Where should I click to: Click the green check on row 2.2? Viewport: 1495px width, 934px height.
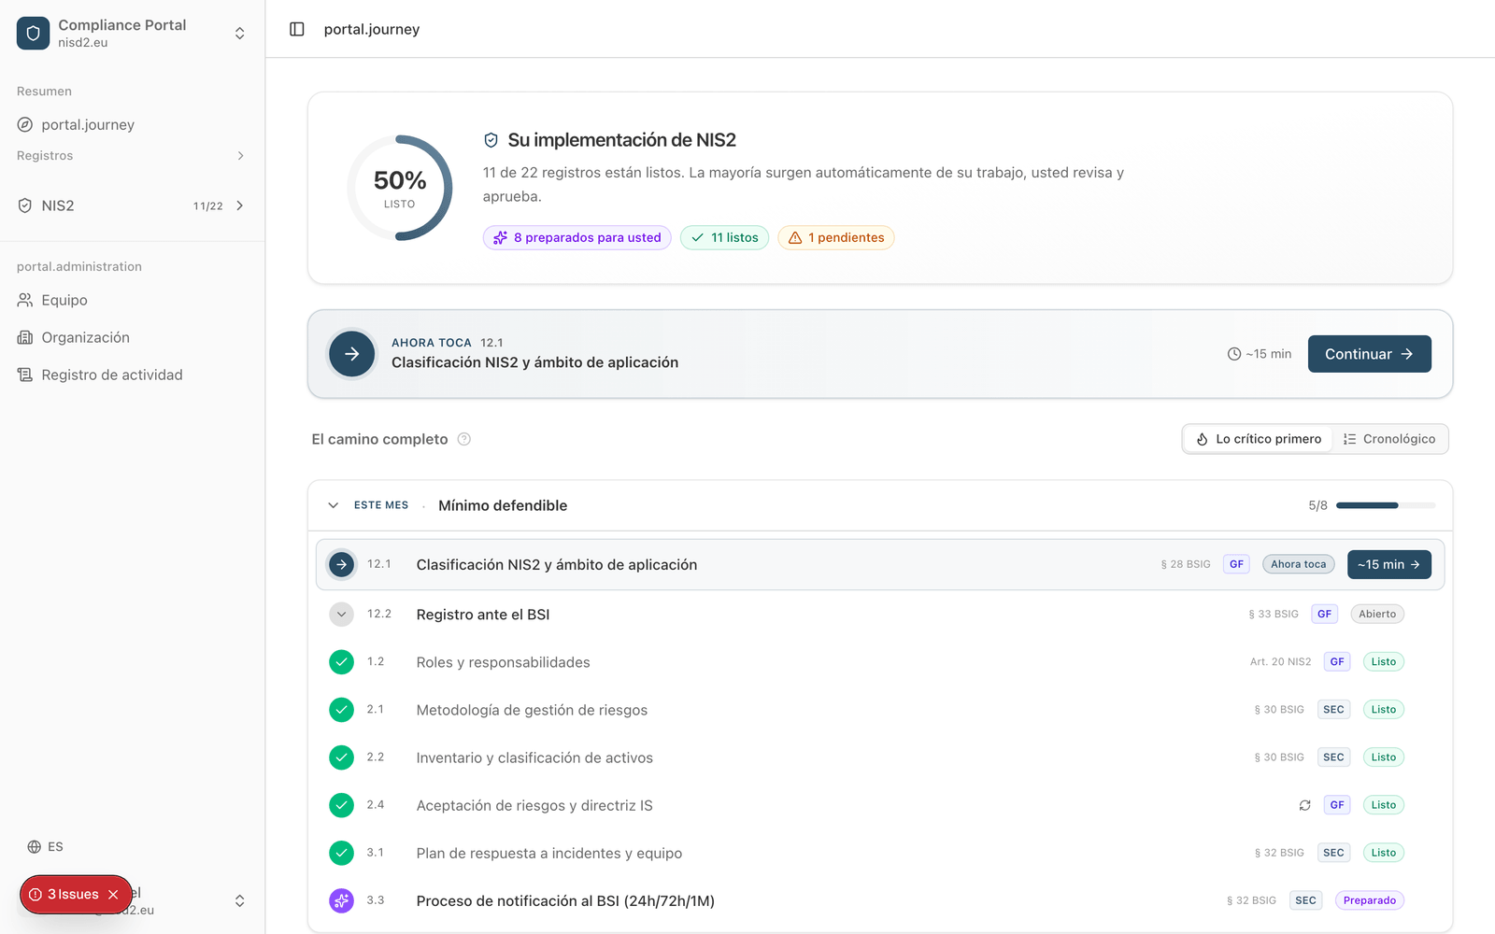(342, 757)
